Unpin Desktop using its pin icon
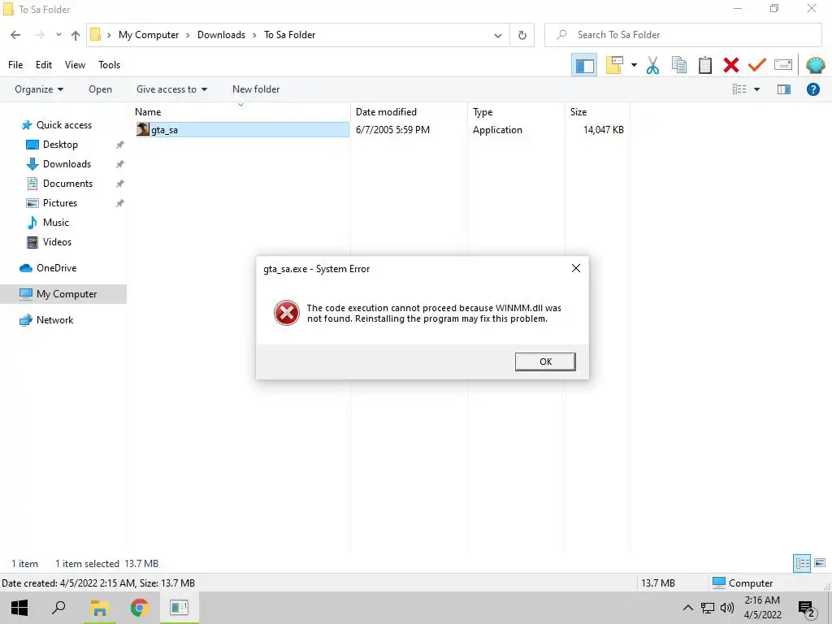Screen dimensions: 832x624 [120, 145]
